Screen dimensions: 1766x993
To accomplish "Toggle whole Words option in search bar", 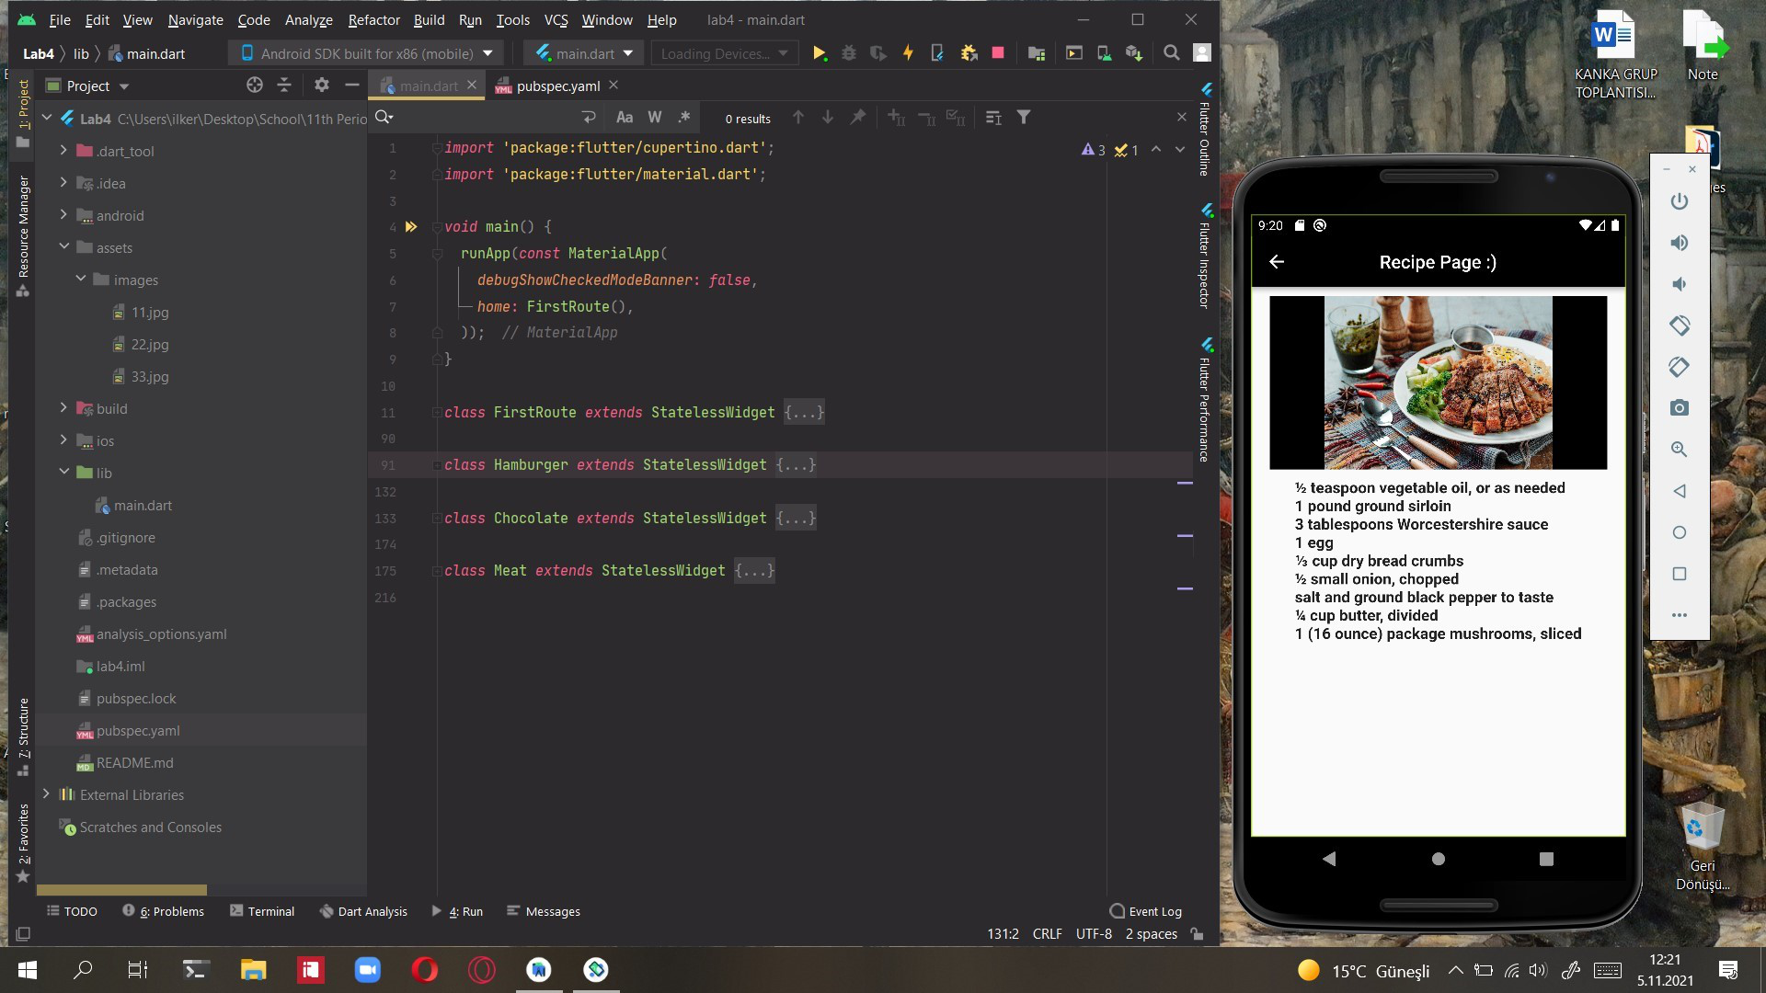I will [655, 118].
